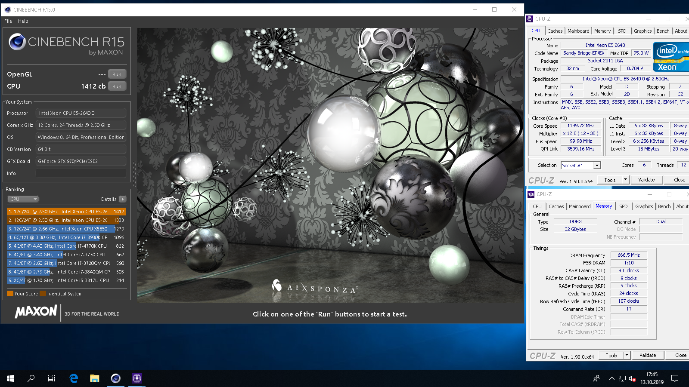The width and height of the screenshot is (689, 387).
Task: Open the File menu in Cinebench
Action: coord(8,21)
